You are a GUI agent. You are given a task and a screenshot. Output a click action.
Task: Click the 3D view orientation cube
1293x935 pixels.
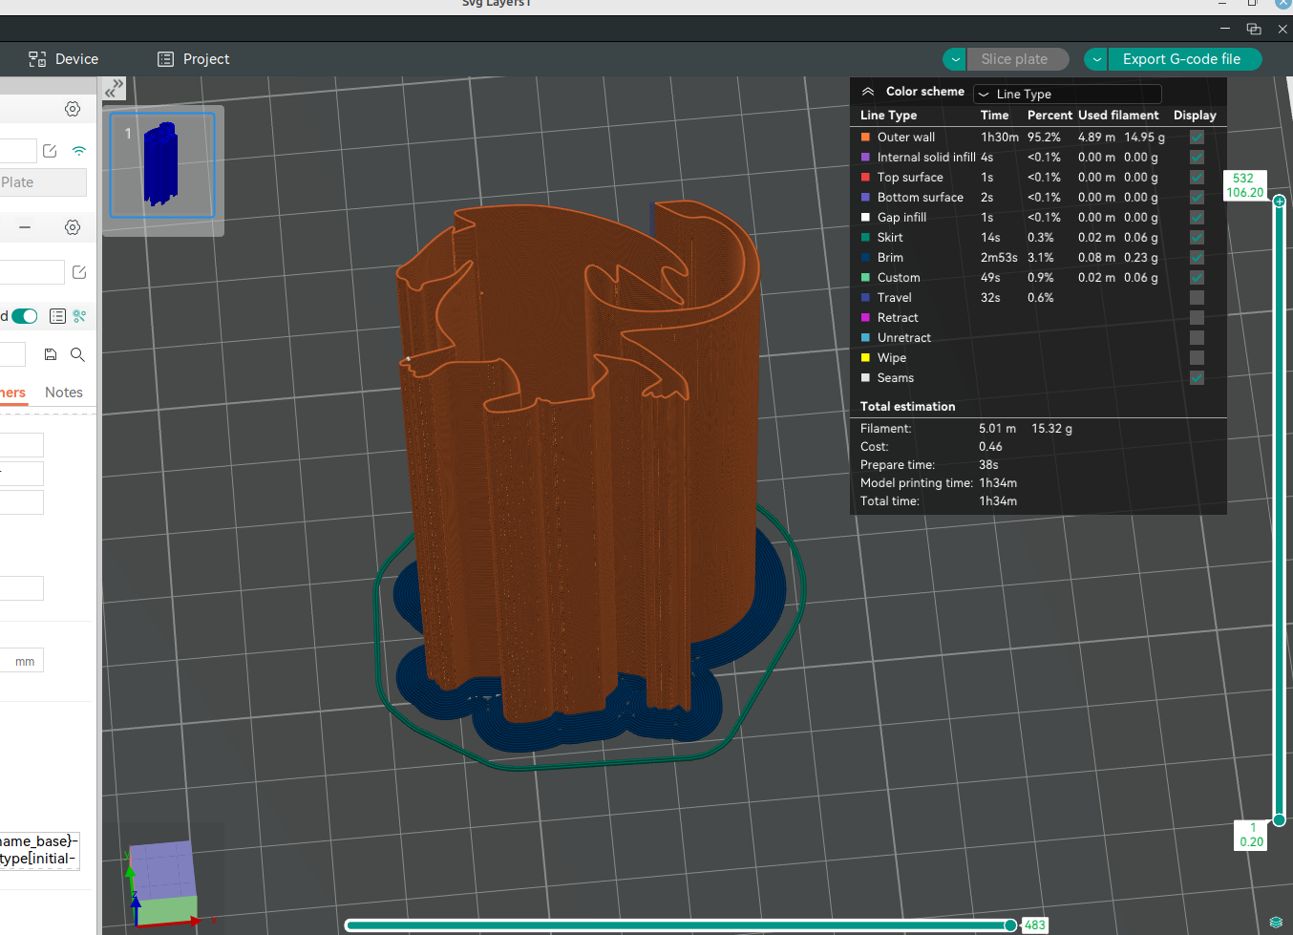point(162,882)
